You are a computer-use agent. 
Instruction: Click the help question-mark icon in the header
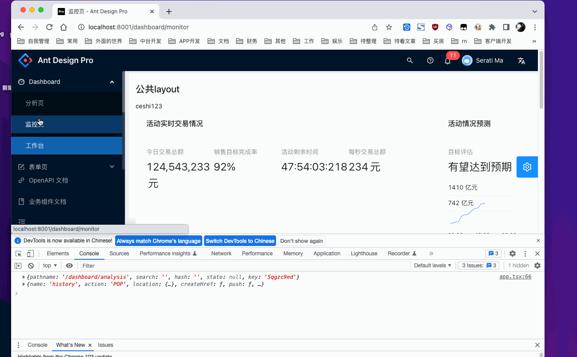[430, 60]
